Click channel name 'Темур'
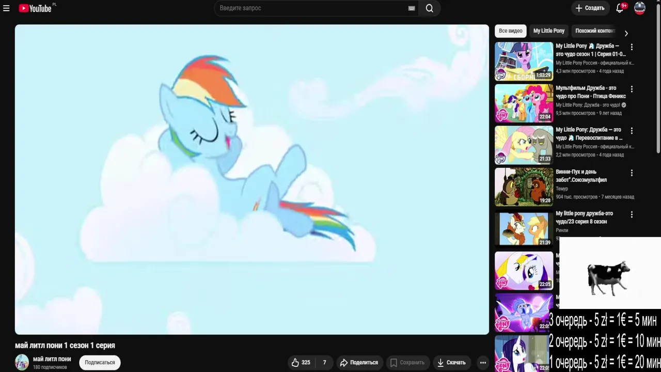Viewport: 661px width, 372px height. (x=562, y=189)
